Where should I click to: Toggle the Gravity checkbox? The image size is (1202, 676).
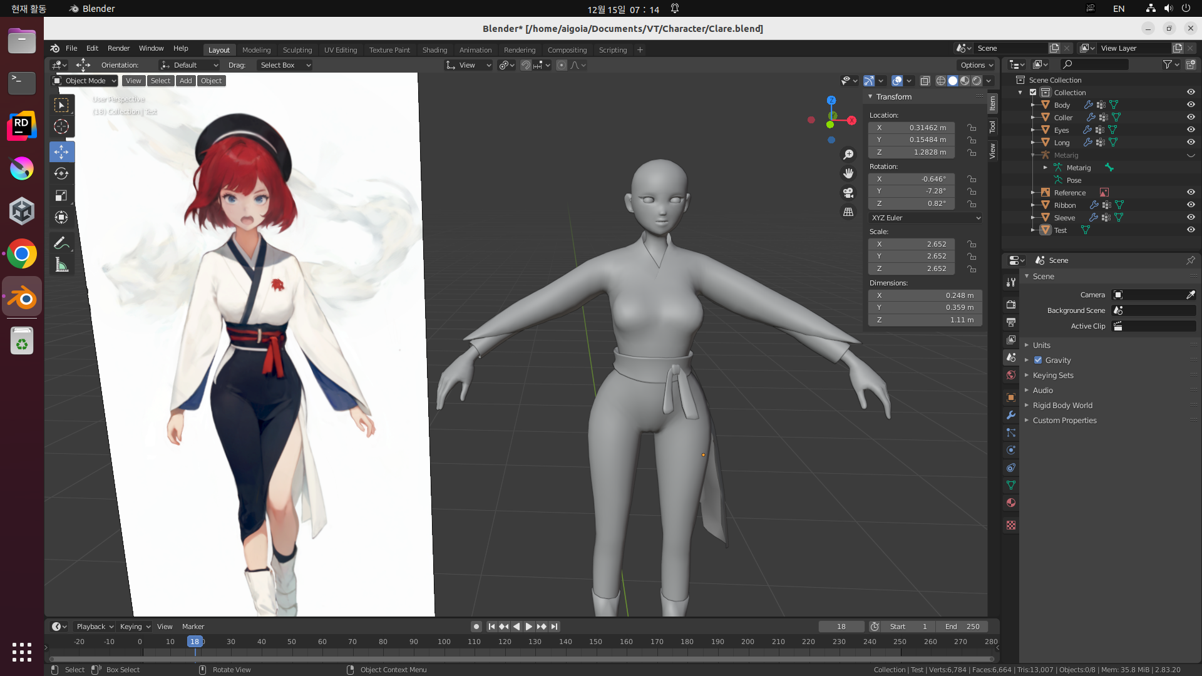click(1038, 360)
